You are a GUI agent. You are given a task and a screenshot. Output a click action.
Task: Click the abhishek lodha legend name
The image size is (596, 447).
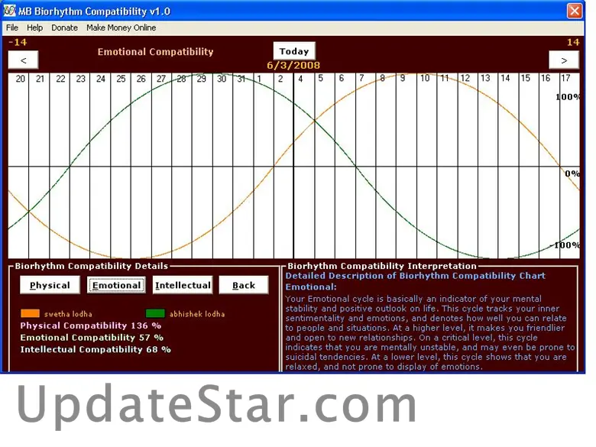(x=197, y=314)
